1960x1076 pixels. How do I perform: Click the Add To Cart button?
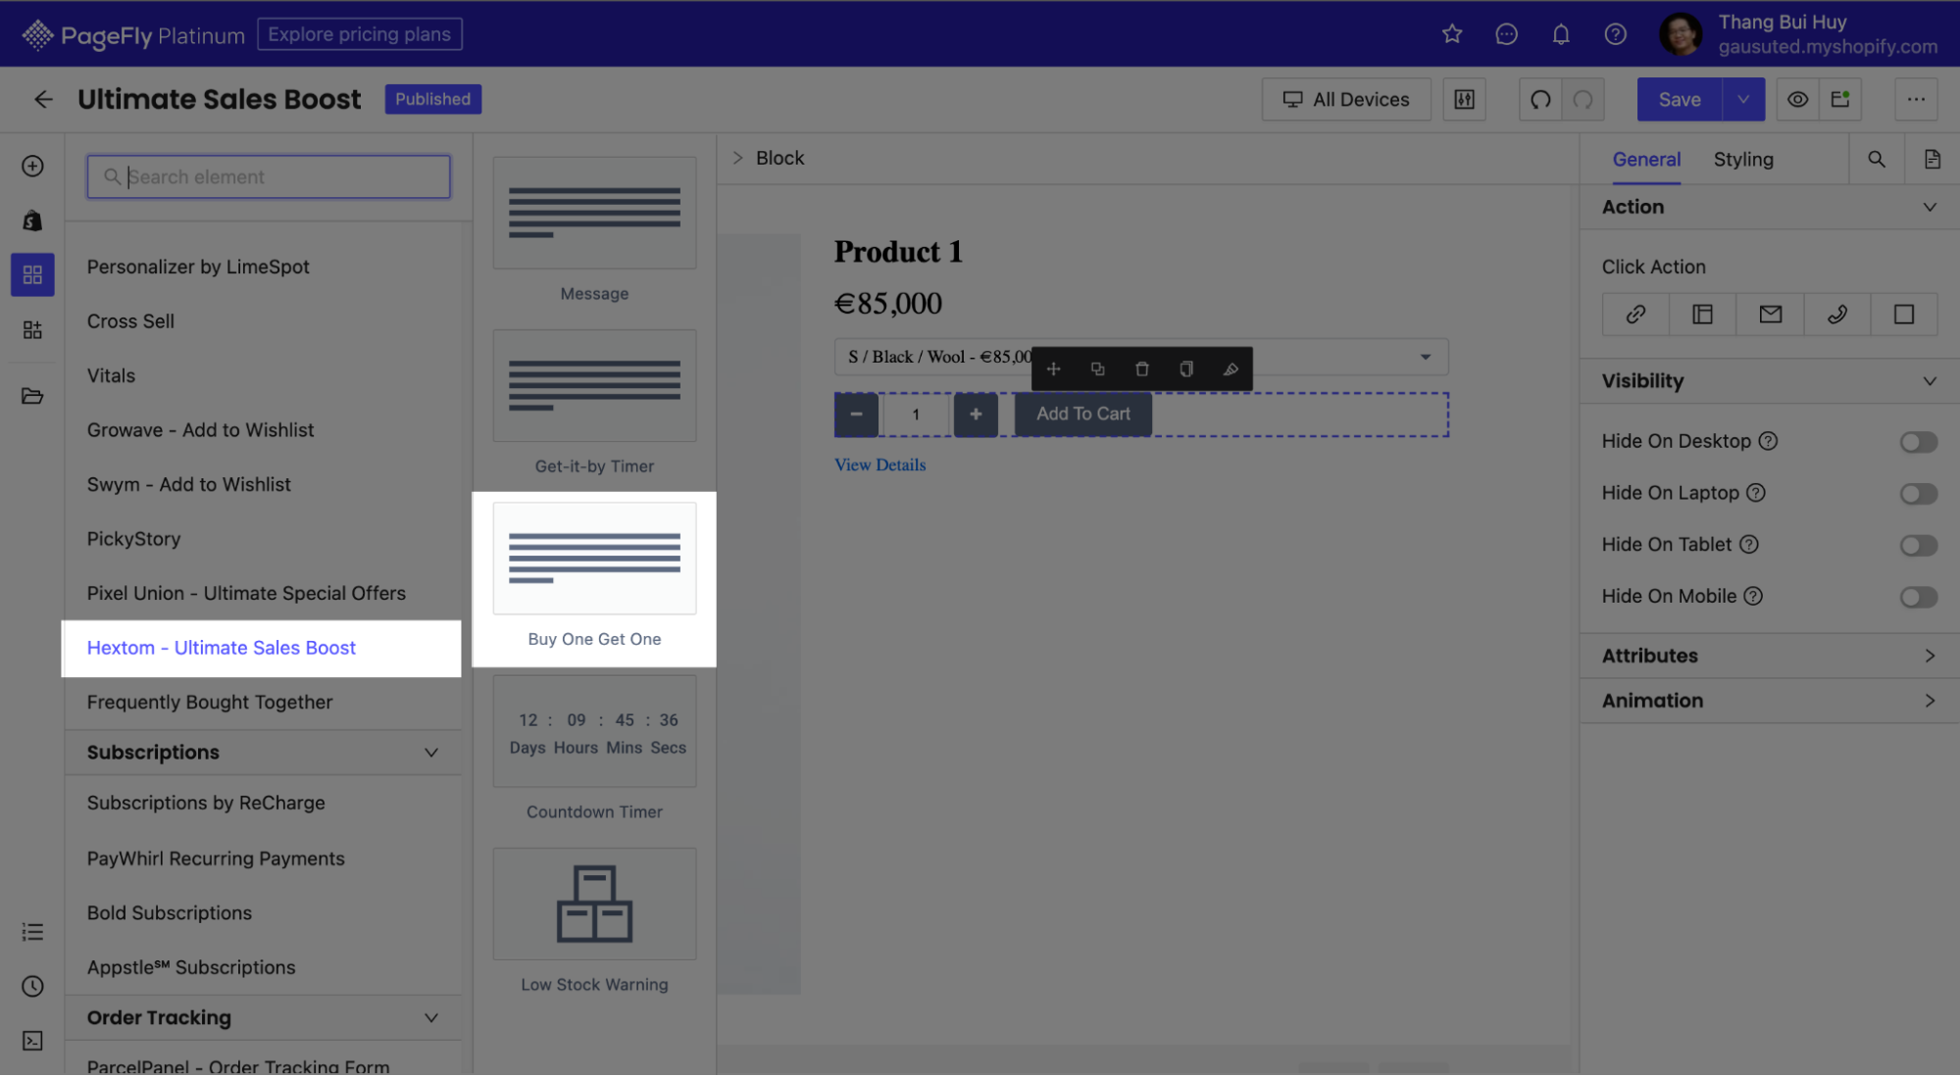pos(1082,414)
